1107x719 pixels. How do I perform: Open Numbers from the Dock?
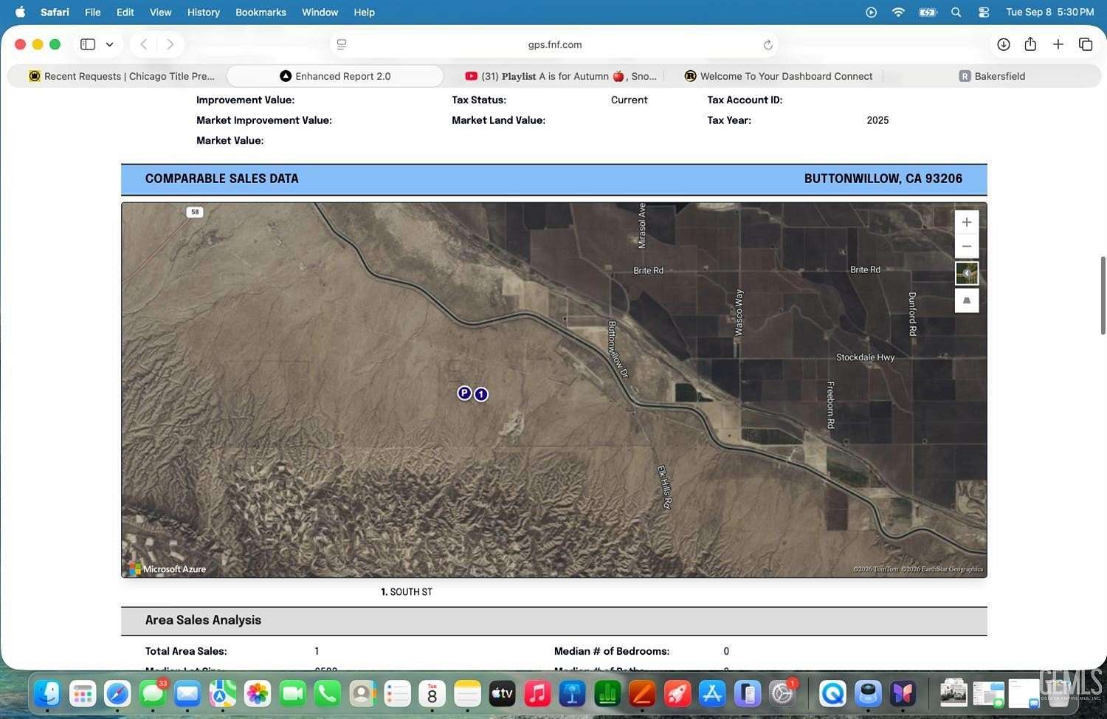click(x=607, y=693)
